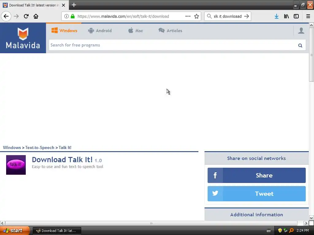Select Download Talk It! taskbar button
Viewport: 314px width, 235px height.
[57, 231]
